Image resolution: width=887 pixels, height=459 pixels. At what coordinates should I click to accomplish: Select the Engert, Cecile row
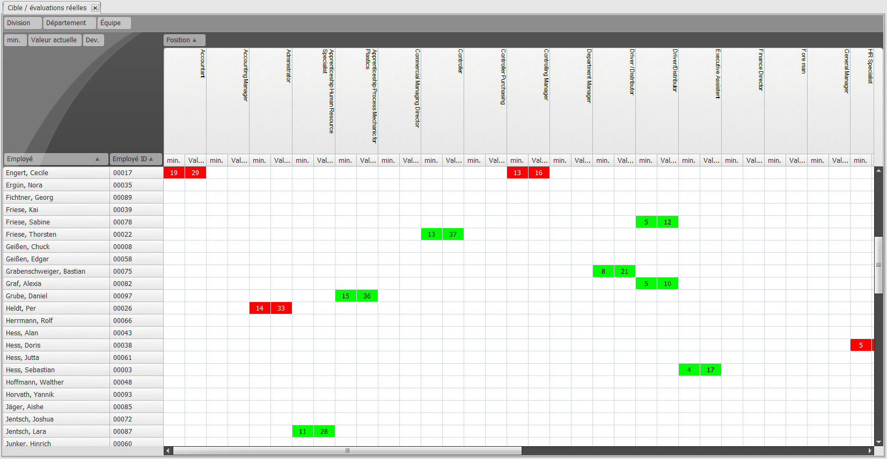[x=56, y=173]
